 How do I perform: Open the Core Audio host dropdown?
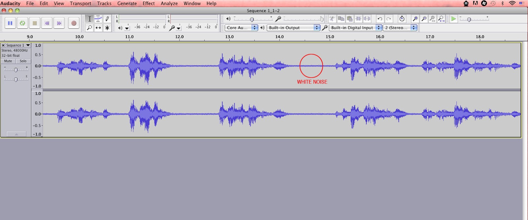pyautogui.click(x=242, y=28)
